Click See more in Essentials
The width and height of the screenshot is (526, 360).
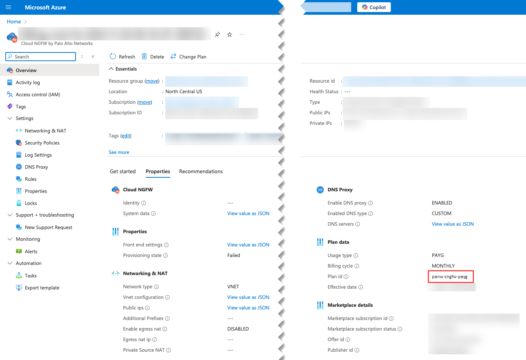119,152
